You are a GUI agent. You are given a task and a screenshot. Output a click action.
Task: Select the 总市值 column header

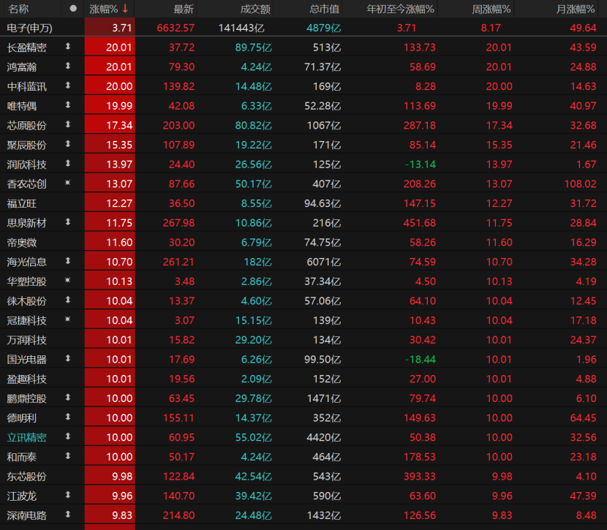[x=325, y=9]
